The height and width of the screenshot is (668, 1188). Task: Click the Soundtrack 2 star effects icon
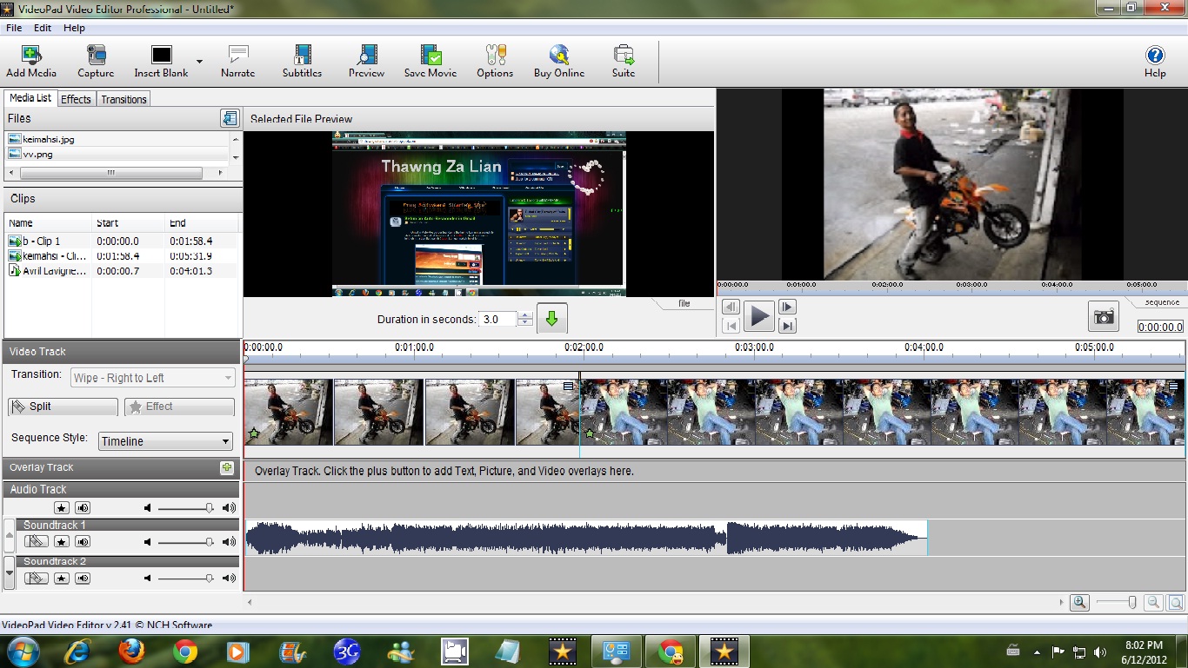coord(61,578)
